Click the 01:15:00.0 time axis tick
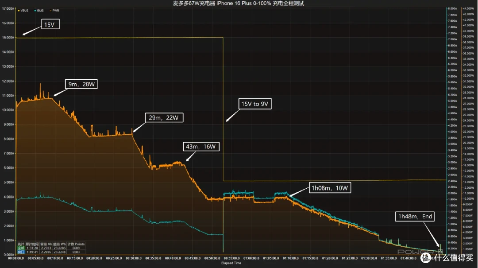 pos(310,258)
